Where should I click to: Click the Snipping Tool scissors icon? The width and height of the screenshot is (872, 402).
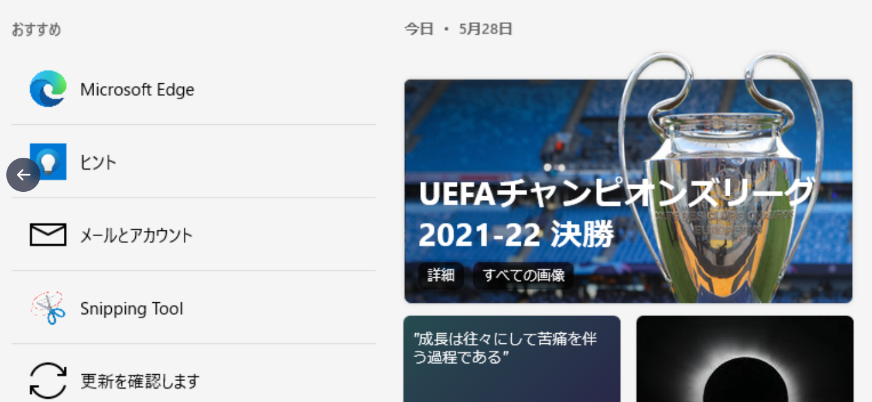[x=48, y=308]
